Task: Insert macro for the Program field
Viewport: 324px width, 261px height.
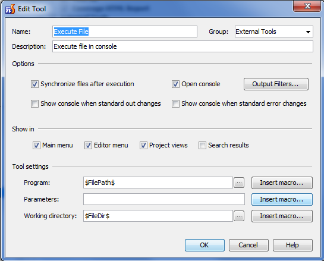Action: (282, 183)
